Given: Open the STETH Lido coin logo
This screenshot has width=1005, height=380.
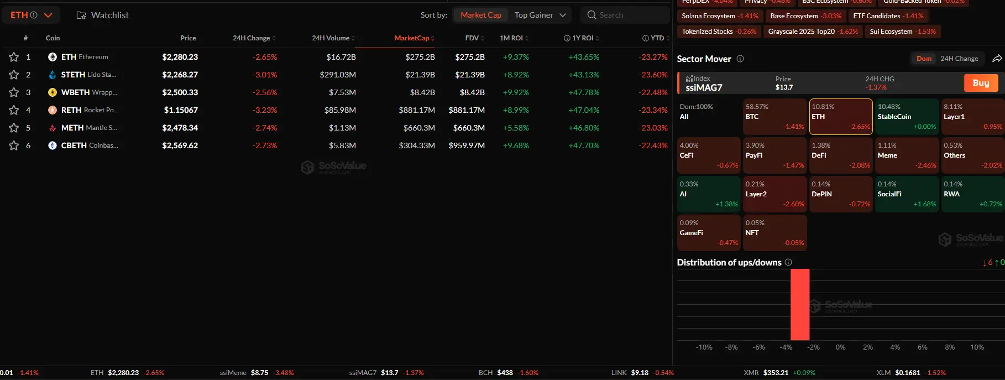Looking at the screenshot, I should (x=53, y=75).
